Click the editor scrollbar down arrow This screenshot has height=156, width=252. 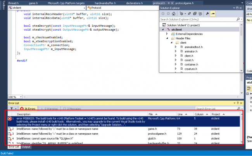(242, 93)
